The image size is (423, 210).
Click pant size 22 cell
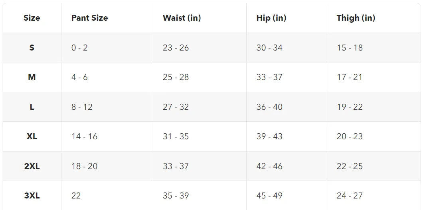coord(76,196)
